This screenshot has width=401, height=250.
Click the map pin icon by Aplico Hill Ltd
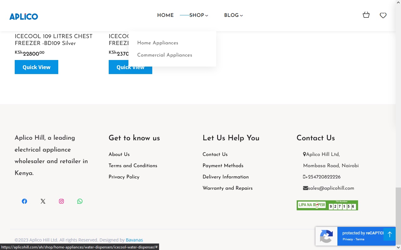click(305, 154)
